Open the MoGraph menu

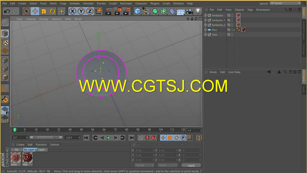pos(126,3)
